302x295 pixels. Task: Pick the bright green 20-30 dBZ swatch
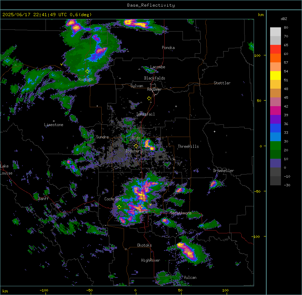(275, 146)
